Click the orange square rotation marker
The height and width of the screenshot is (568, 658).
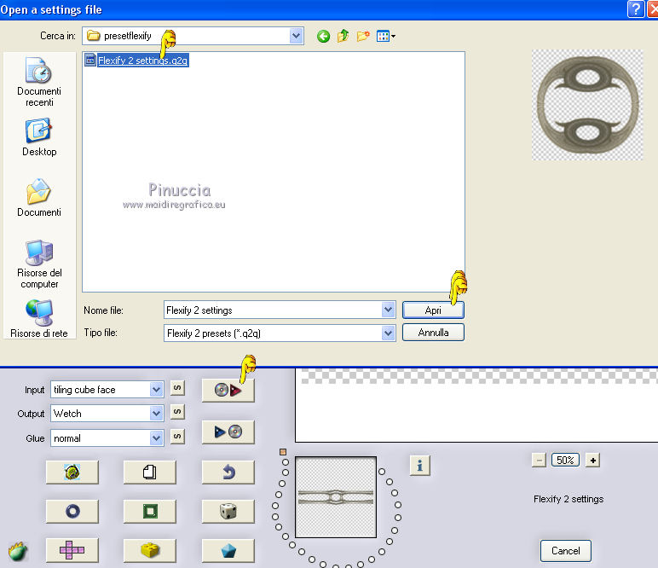click(283, 452)
